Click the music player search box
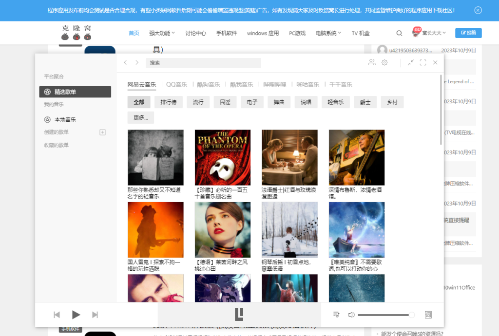This screenshot has width=499, height=336. pyautogui.click(x=203, y=63)
